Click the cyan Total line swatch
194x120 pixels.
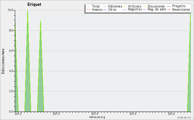(x=89, y=6)
